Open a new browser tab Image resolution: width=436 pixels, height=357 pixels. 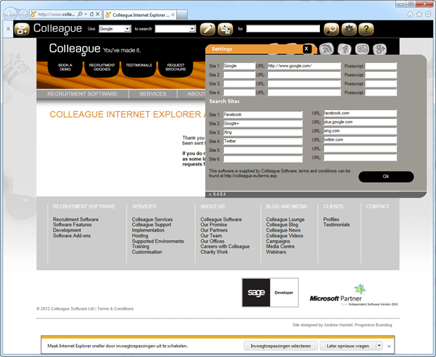click(x=182, y=15)
